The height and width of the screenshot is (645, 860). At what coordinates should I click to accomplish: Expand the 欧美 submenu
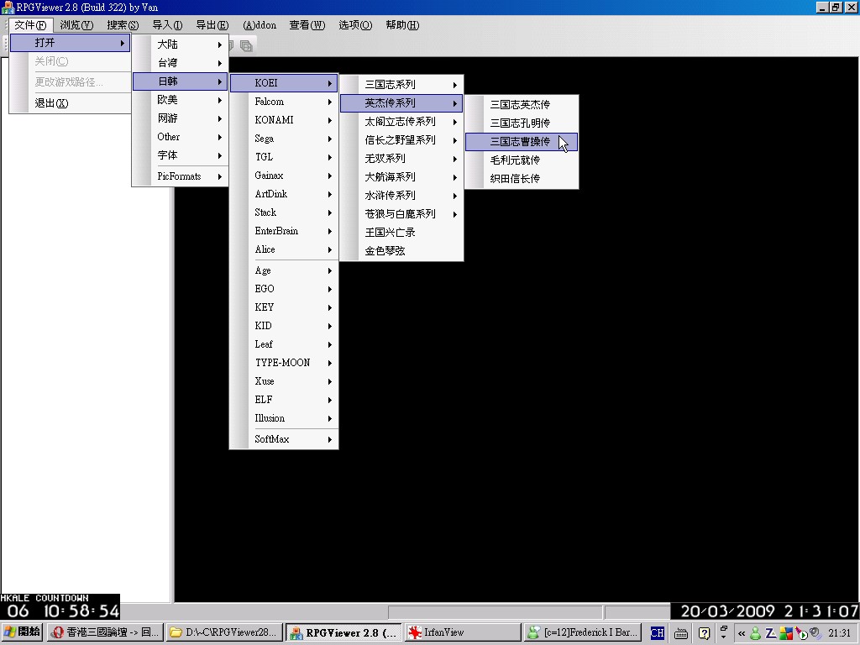point(181,100)
